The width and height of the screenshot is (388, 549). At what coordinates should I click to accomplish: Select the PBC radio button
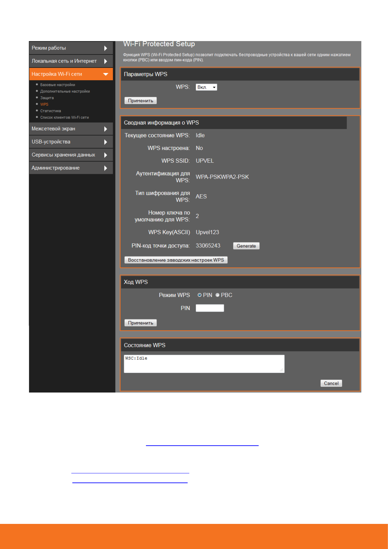(x=217, y=295)
